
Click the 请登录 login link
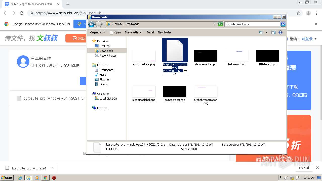click(307, 39)
